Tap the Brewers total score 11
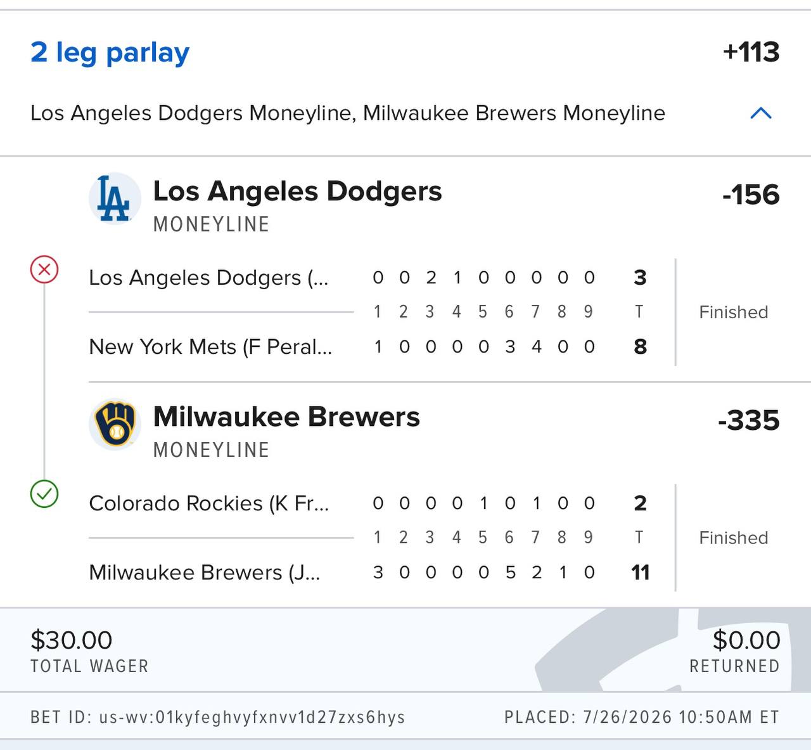 pyautogui.click(x=641, y=572)
